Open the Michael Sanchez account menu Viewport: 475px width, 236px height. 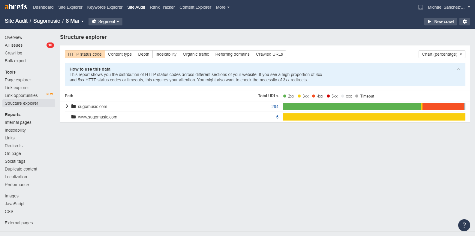(x=449, y=7)
